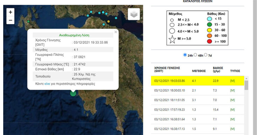Click the ΒΑΘΟΣ (χλμ) column header
Viewport: 257px width, 135px height.
click(x=218, y=69)
